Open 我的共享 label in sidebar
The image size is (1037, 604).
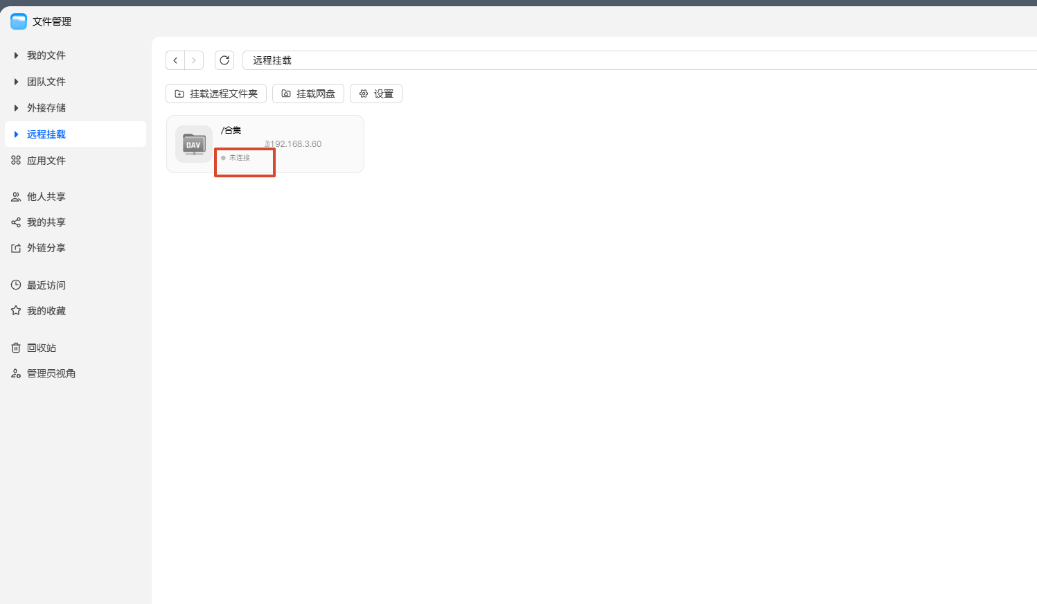46,222
